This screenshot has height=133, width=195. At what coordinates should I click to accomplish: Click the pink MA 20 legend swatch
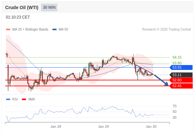point(8,30)
